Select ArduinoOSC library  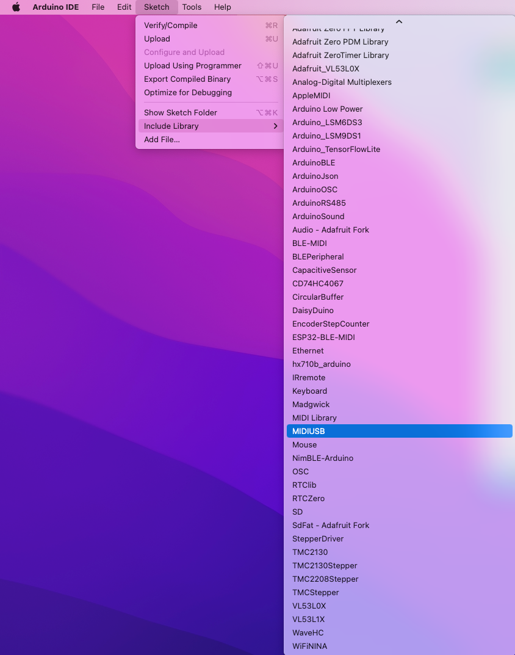[x=400, y=189]
